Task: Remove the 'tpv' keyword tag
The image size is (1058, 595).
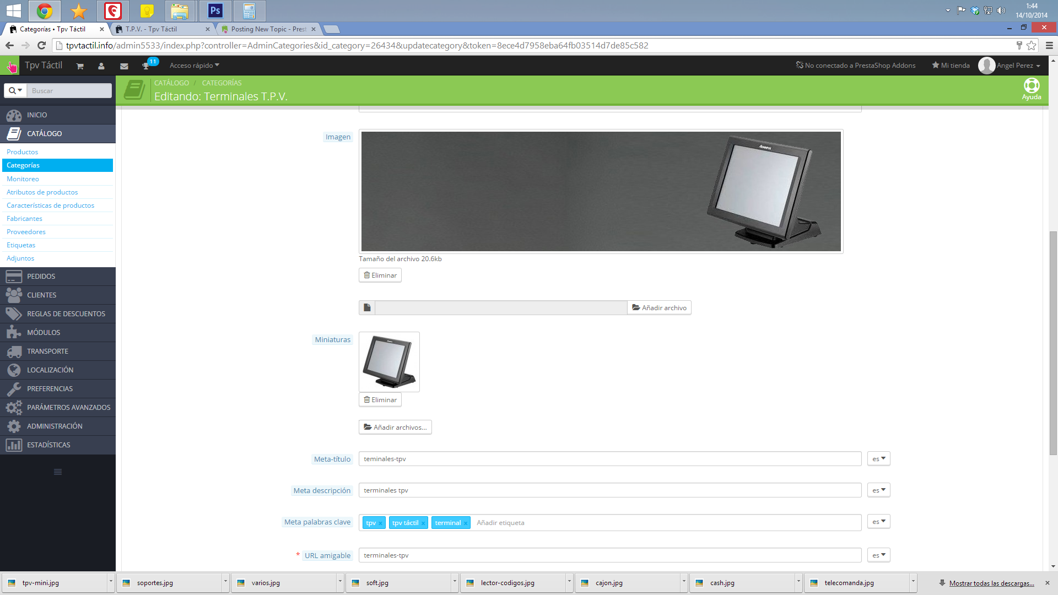Action: point(380,523)
